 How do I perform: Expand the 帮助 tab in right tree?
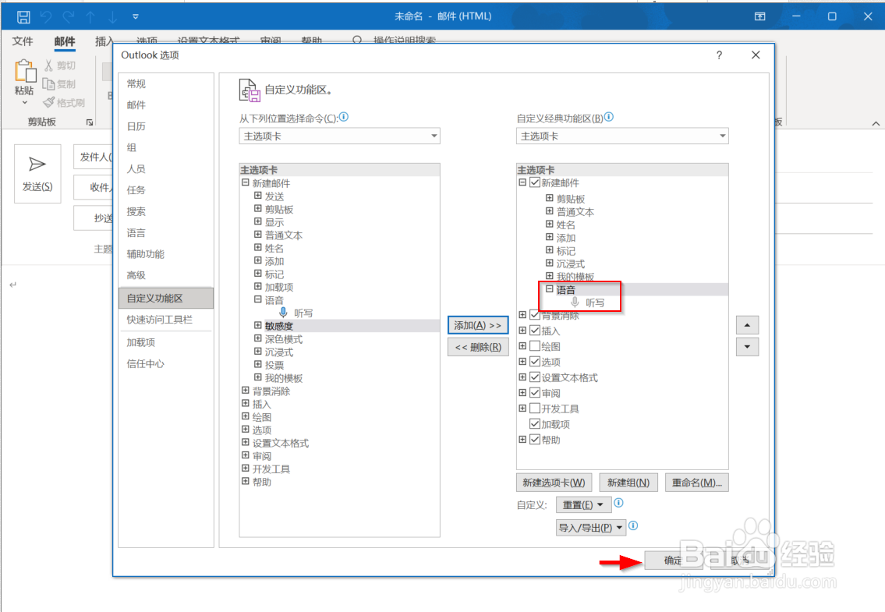pyautogui.click(x=522, y=439)
